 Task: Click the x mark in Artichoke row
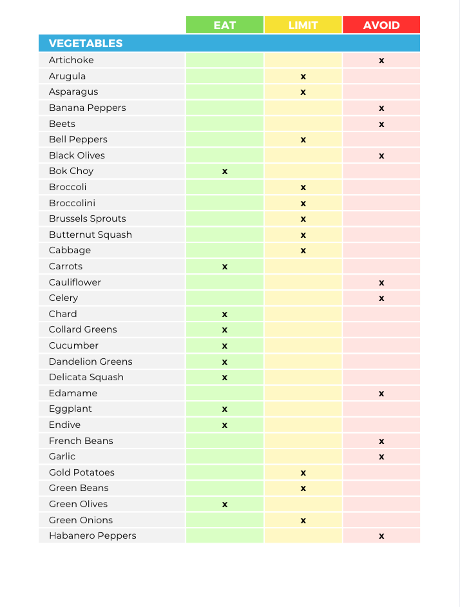coord(381,61)
